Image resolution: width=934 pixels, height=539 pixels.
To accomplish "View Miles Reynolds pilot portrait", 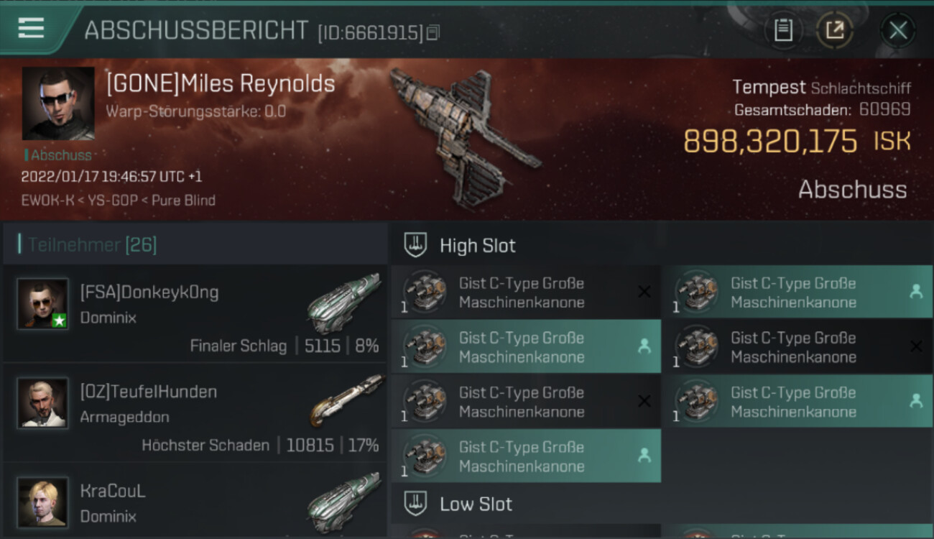I will point(58,103).
